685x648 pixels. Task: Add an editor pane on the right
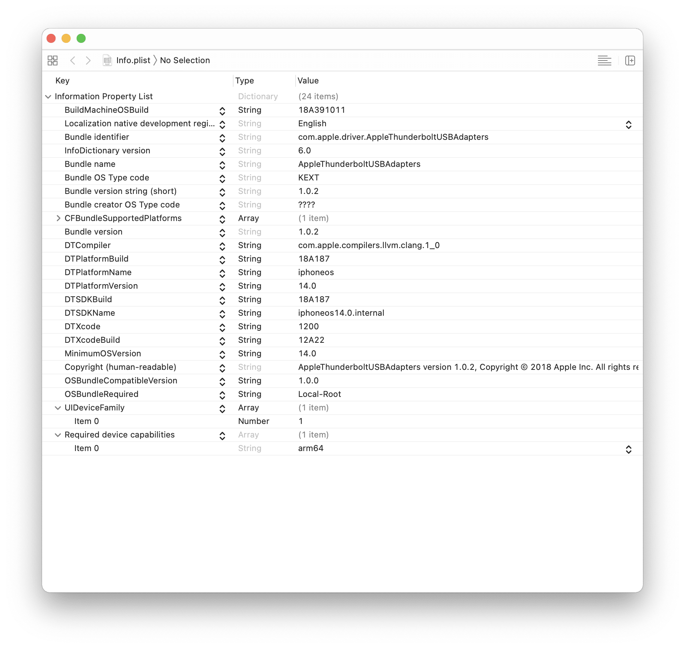[x=630, y=61]
